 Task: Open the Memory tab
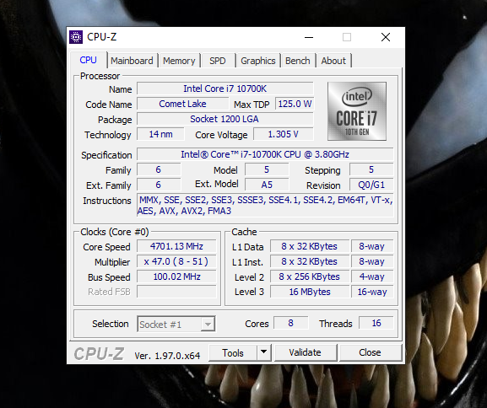179,61
